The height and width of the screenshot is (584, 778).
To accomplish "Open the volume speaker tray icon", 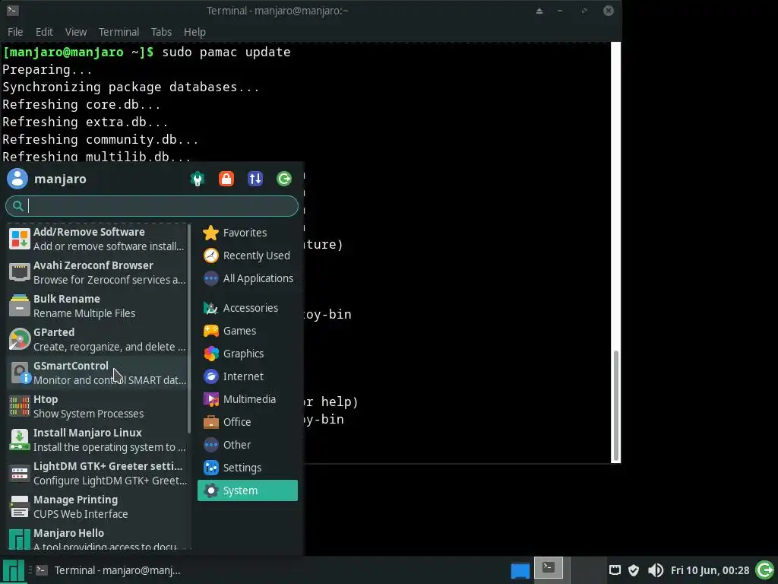I will tap(655, 570).
